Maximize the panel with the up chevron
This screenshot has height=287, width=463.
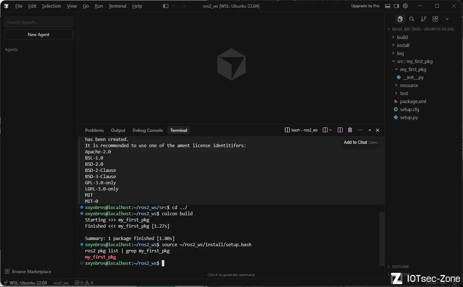click(370, 130)
